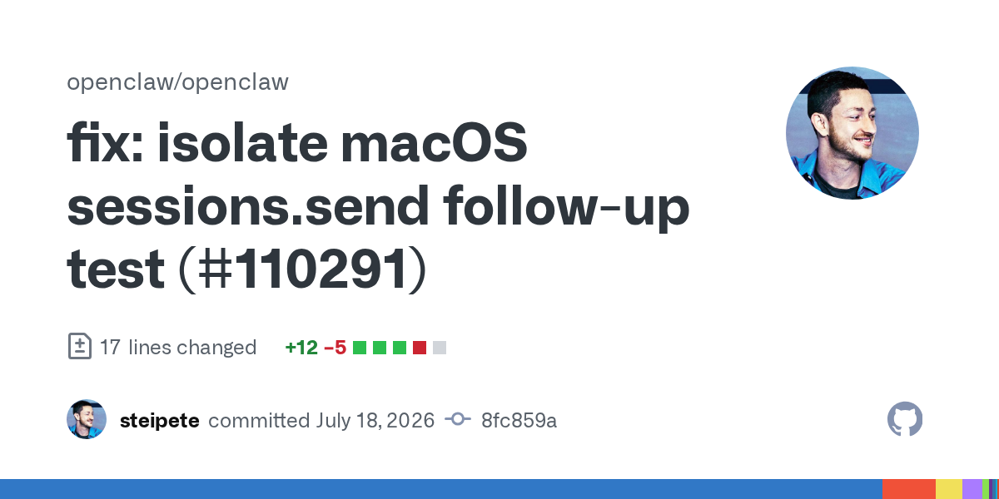Click the purple segment of language bar
Image resolution: width=999 pixels, height=499 pixels.
(x=972, y=489)
